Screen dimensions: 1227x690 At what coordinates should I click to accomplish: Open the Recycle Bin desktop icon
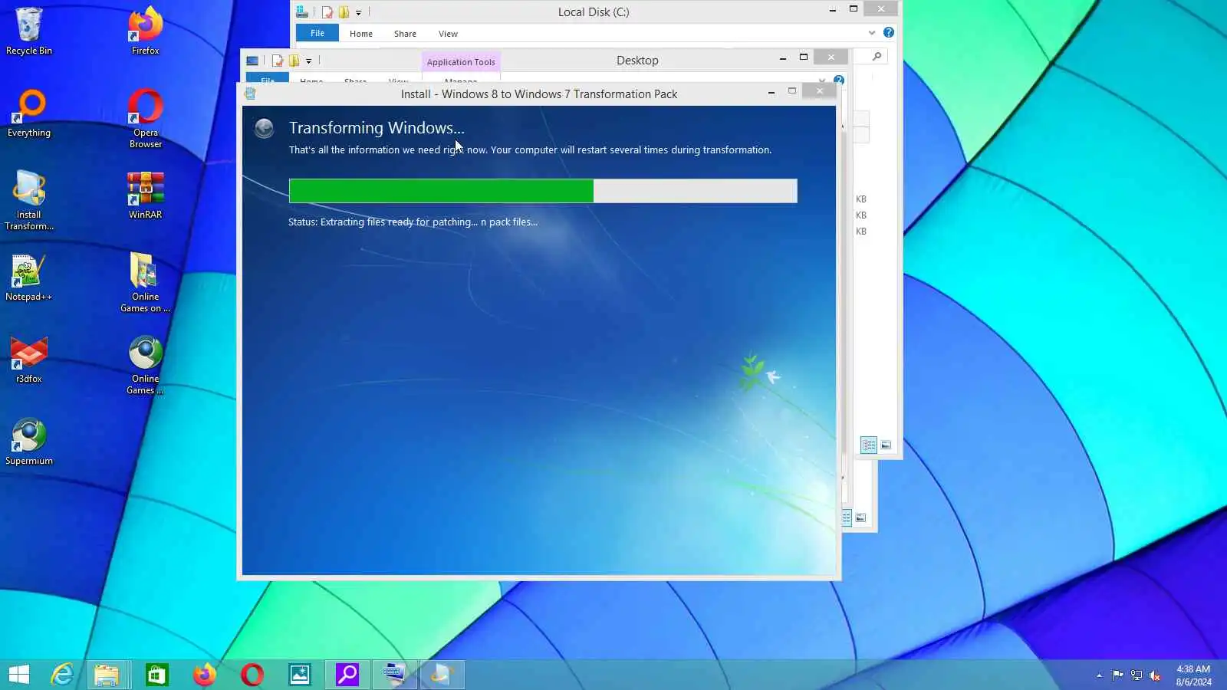(29, 31)
